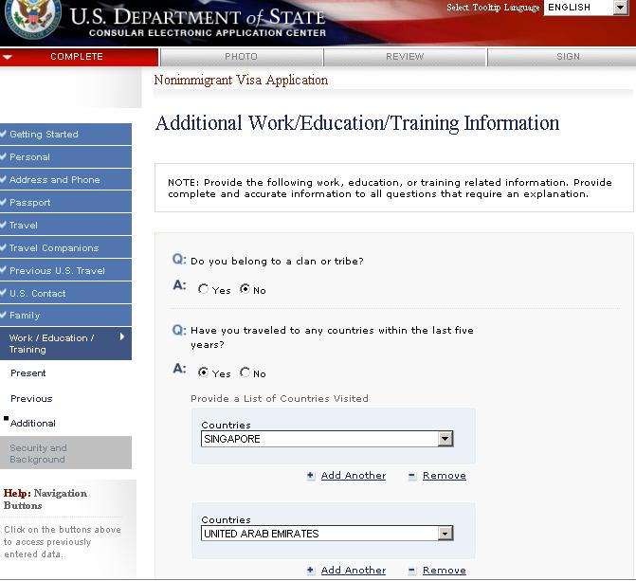636x581 pixels.
Task: Click the minus icon beside Singapore's Remove
Action: (412, 476)
